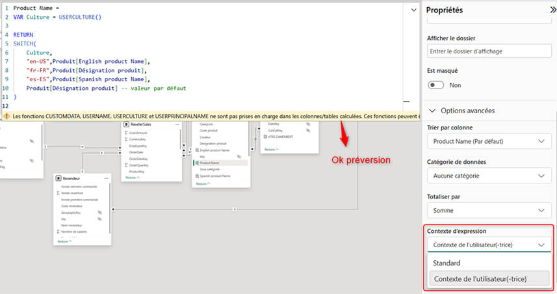Open the Totaliser par dropdown

tap(489, 211)
